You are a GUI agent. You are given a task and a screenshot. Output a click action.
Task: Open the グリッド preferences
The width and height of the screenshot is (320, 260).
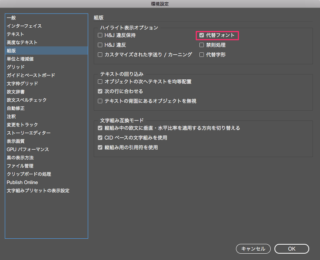(47, 67)
